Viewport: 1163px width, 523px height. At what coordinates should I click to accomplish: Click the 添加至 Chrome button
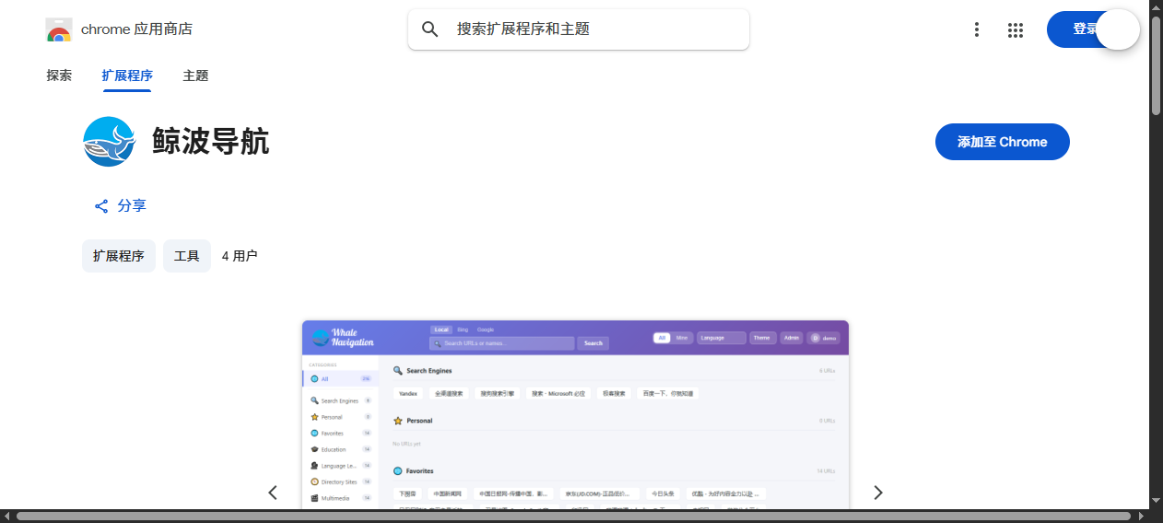(1003, 142)
